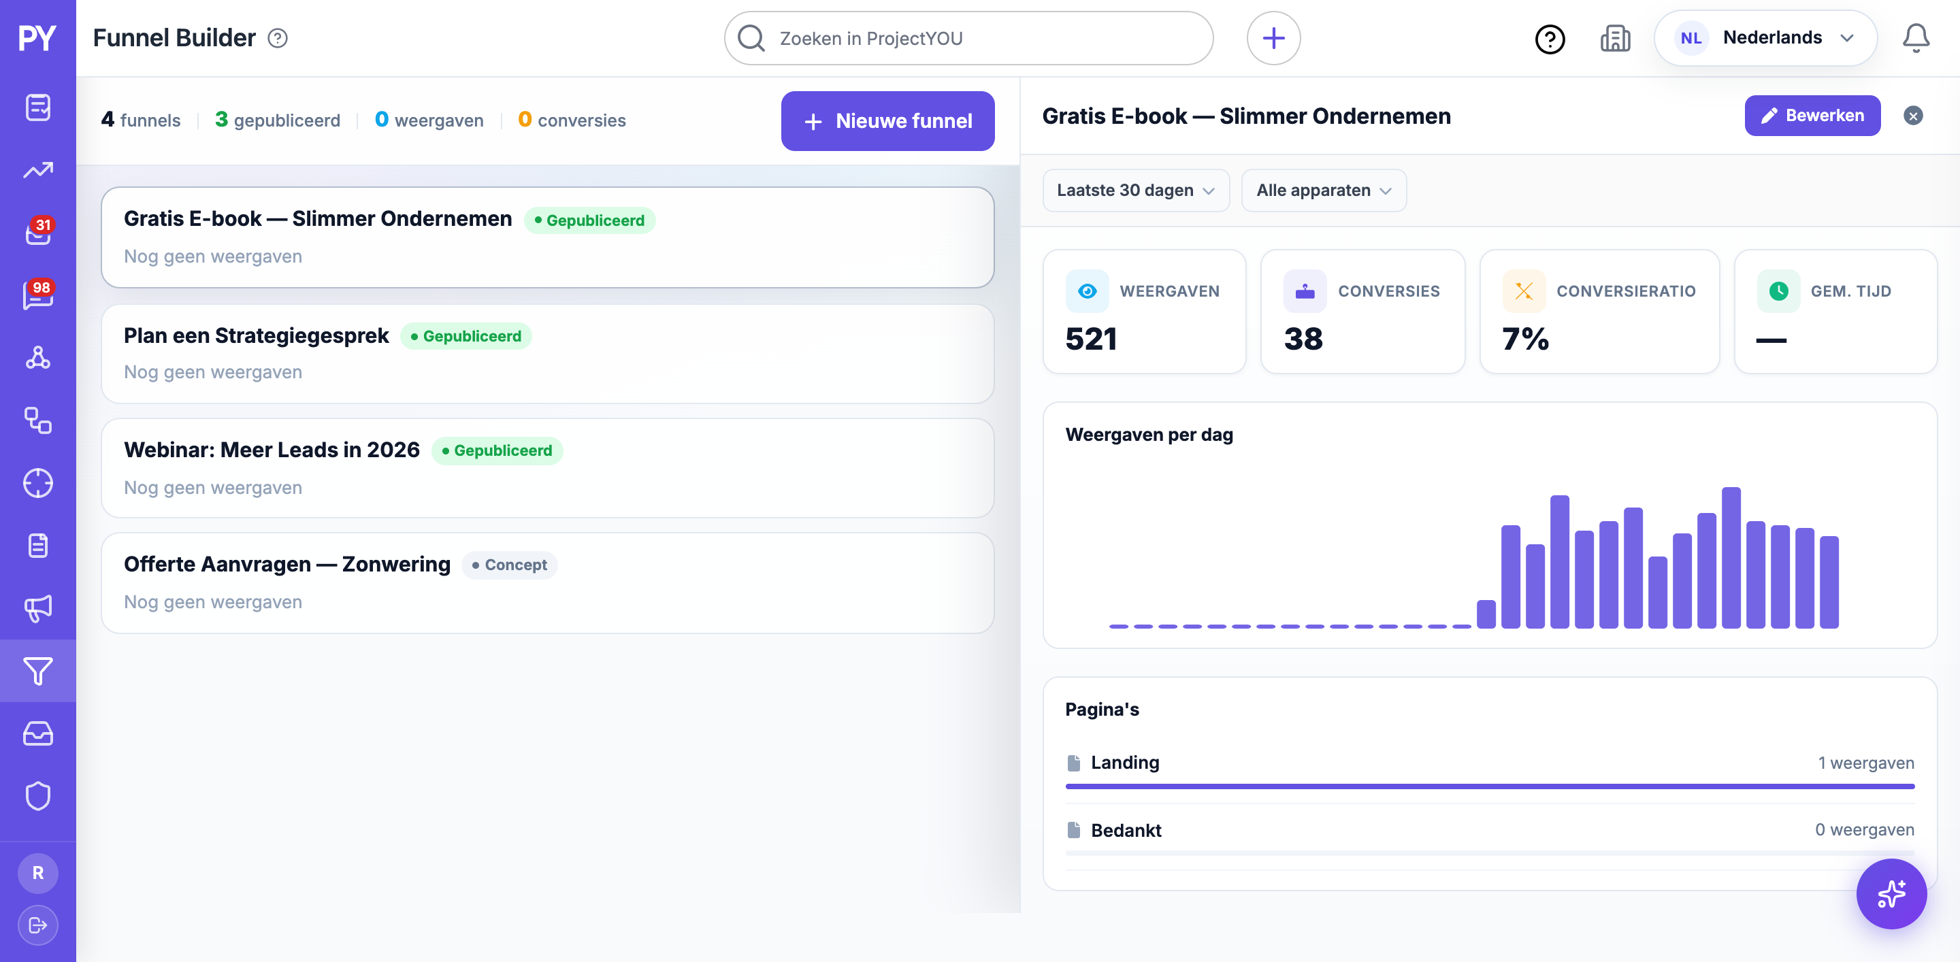Click help icon next to Funnel Builder

point(278,38)
